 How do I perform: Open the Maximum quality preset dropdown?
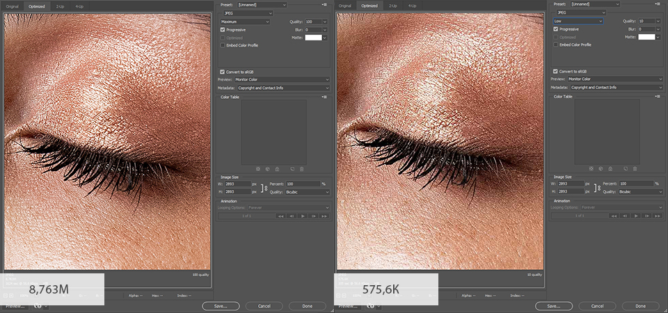(x=245, y=22)
